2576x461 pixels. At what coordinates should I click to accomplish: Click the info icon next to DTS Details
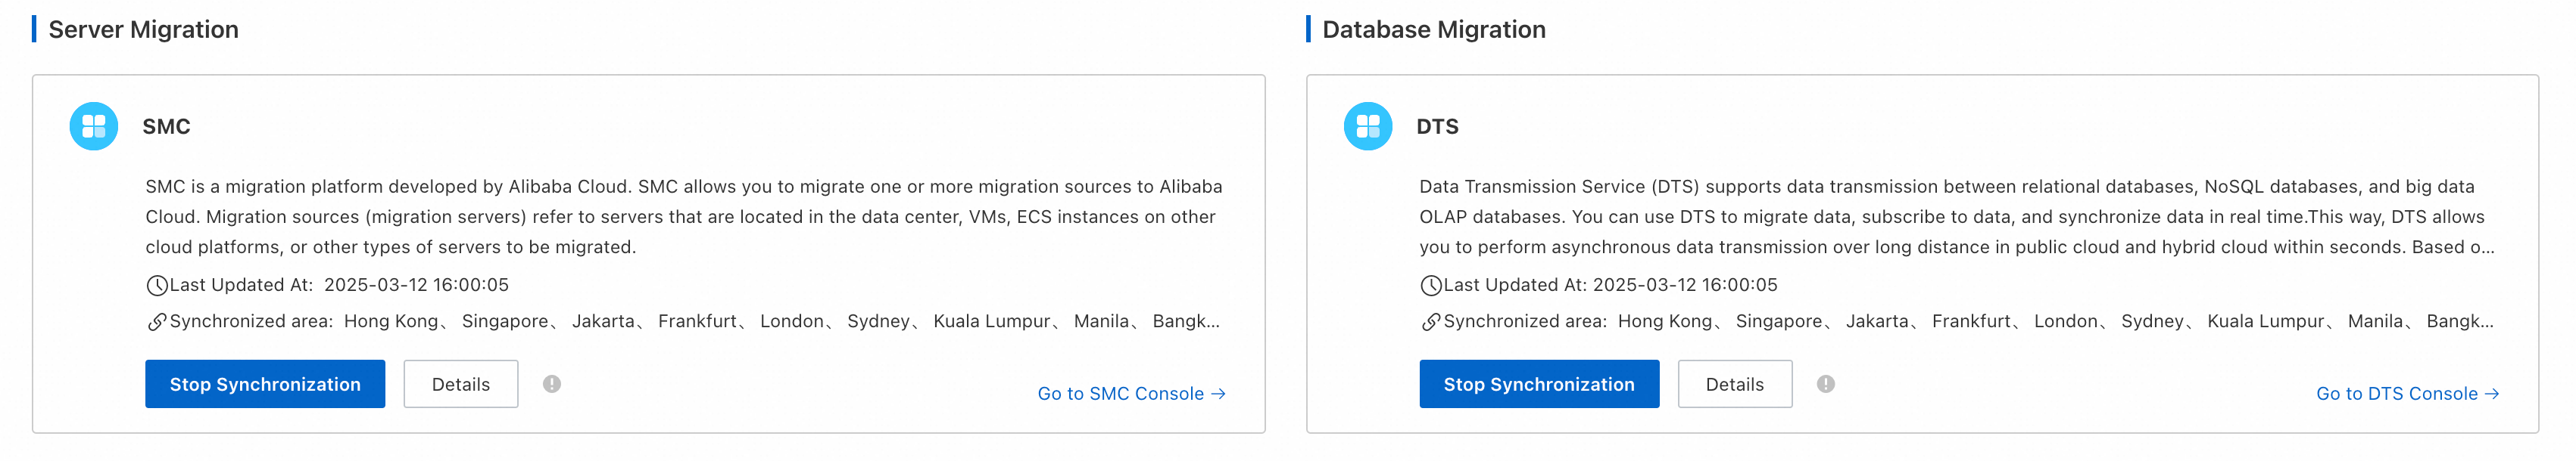tap(1825, 384)
